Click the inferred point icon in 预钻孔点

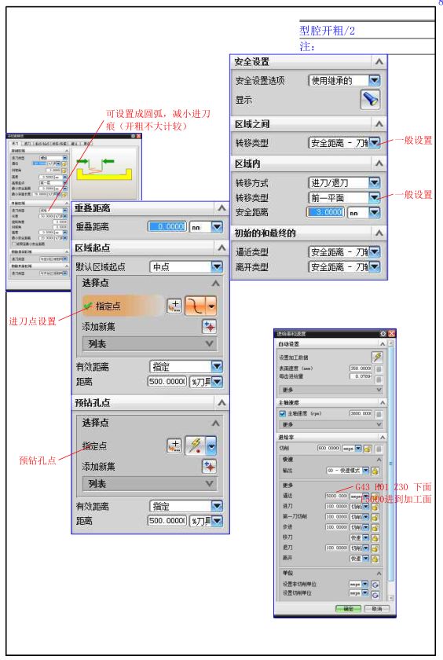[x=196, y=445]
